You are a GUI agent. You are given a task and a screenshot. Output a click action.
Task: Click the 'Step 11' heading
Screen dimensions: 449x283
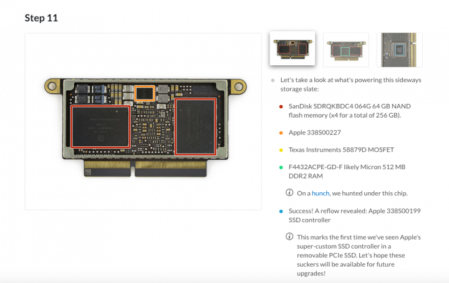pos(41,18)
